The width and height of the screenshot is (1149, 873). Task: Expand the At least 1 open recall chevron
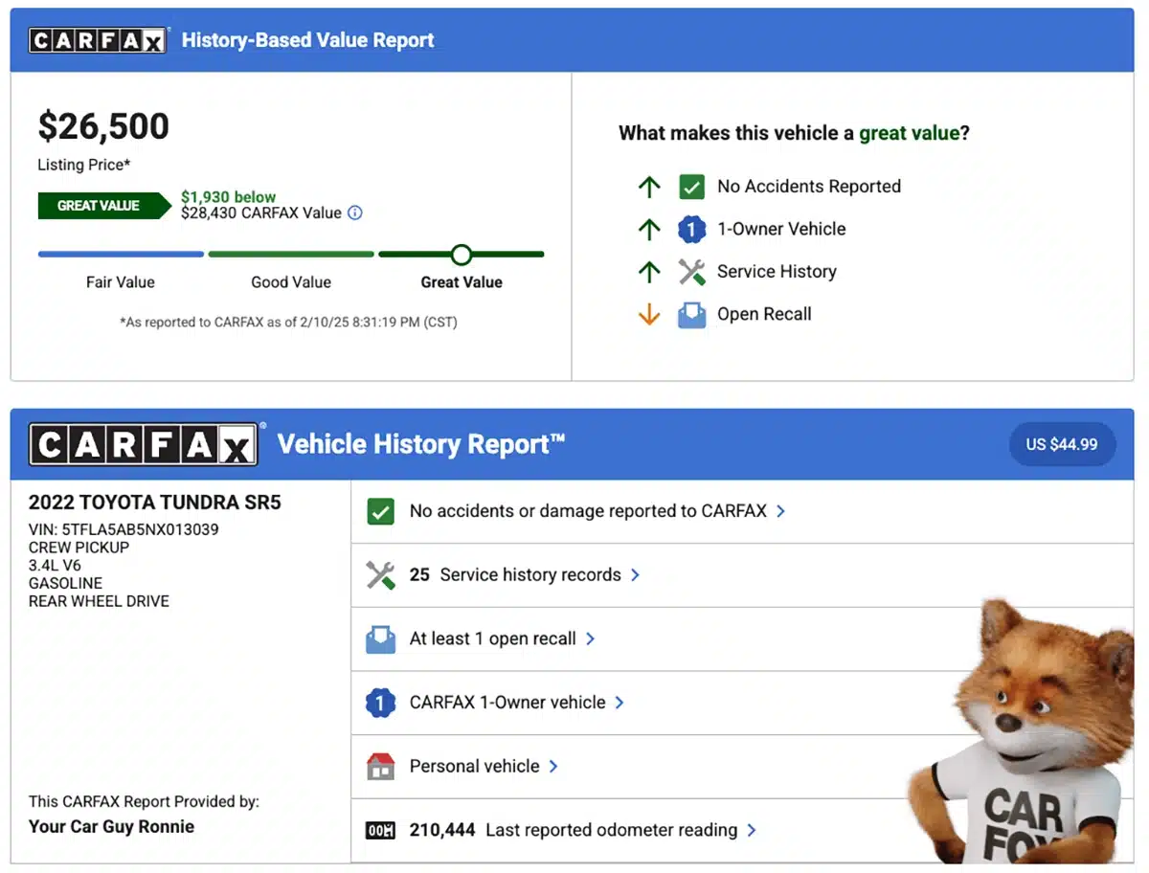[x=590, y=638]
